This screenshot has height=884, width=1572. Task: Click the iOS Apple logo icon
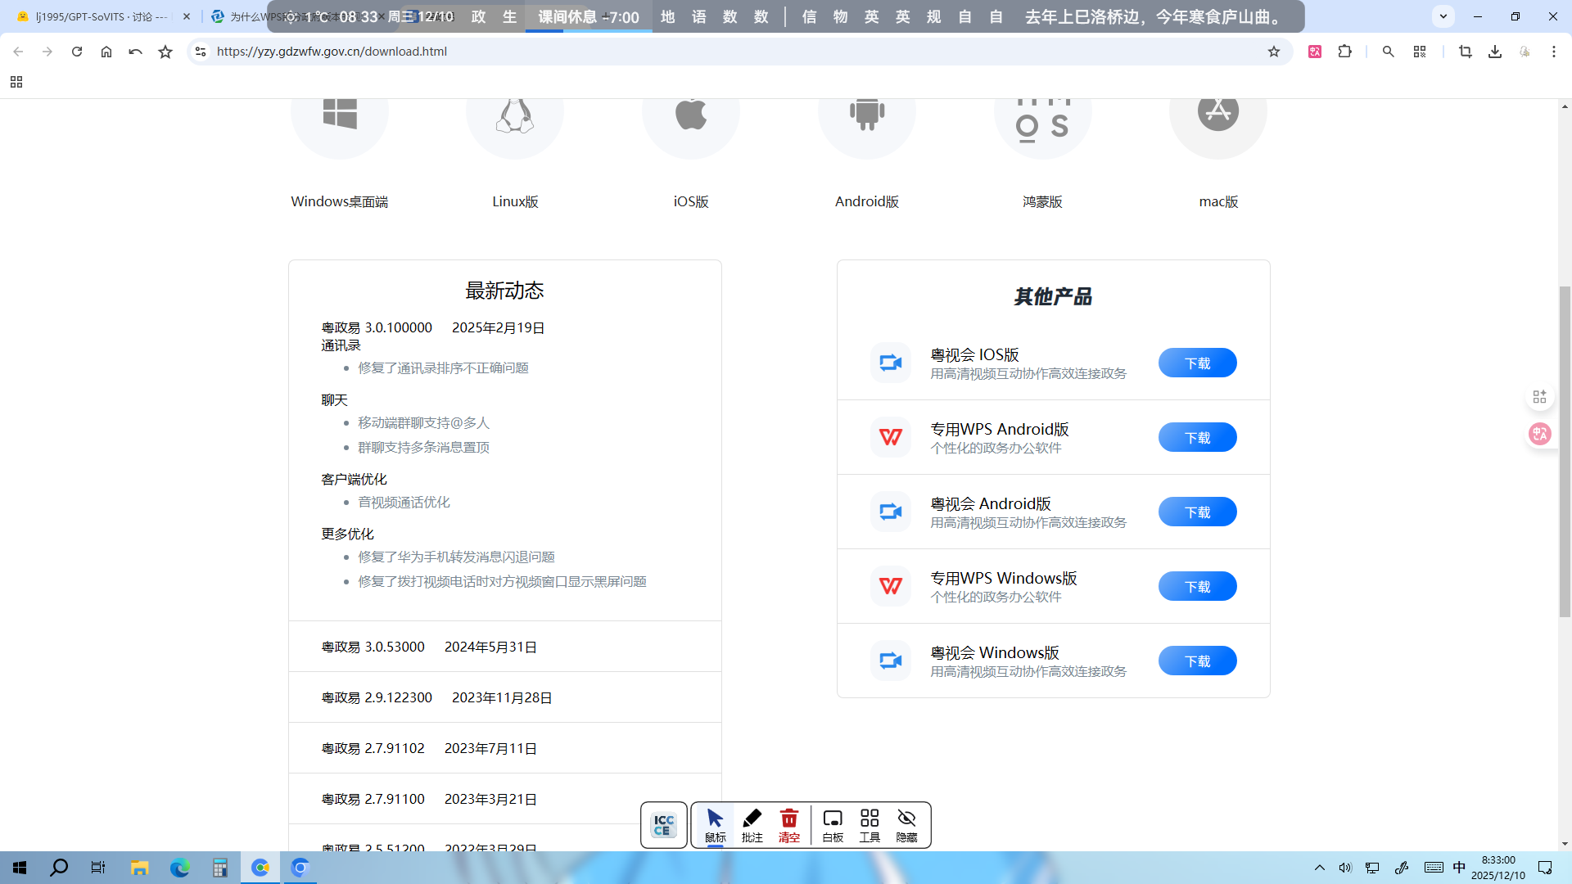tap(691, 115)
